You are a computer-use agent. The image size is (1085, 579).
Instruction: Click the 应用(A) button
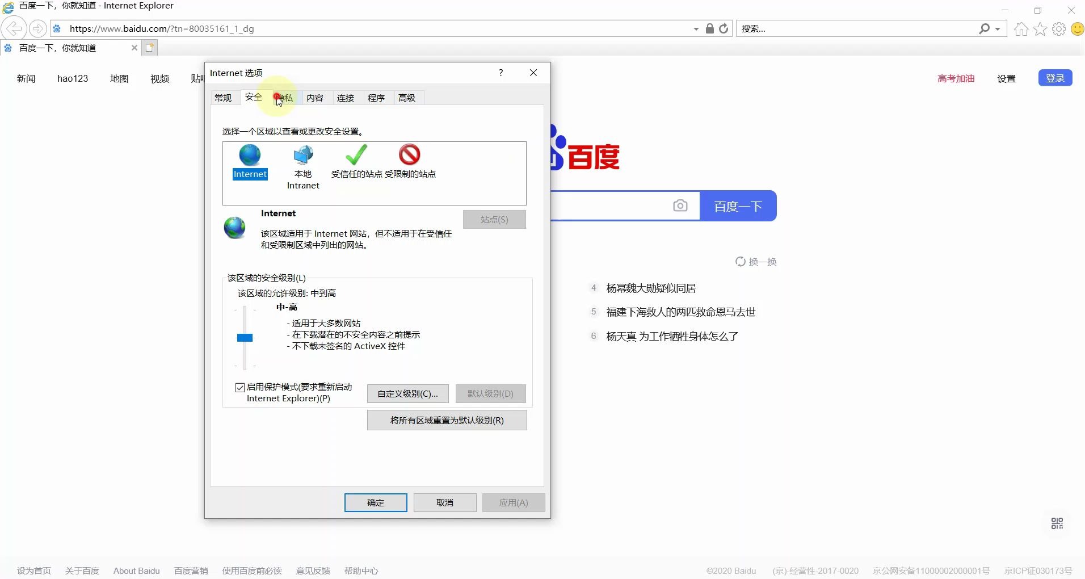tap(514, 502)
